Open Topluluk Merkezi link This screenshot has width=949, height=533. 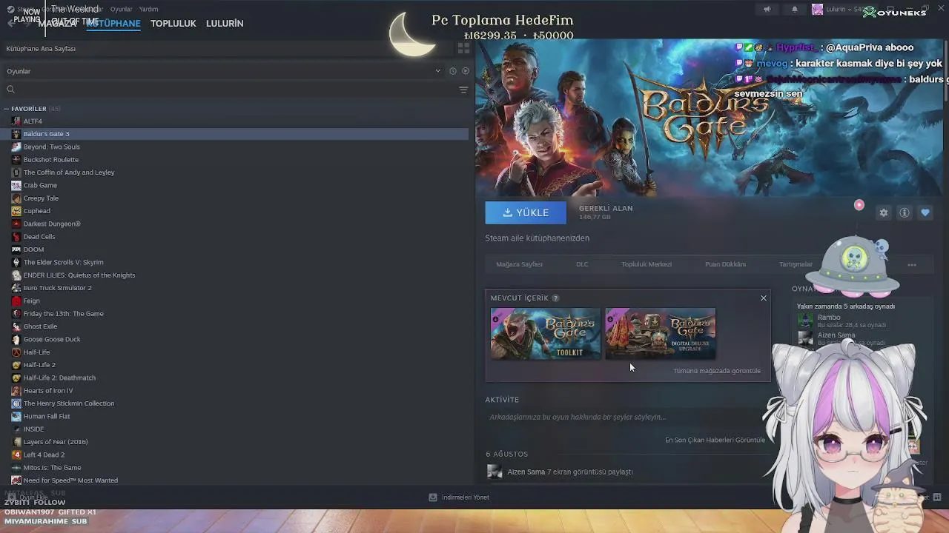(x=647, y=264)
